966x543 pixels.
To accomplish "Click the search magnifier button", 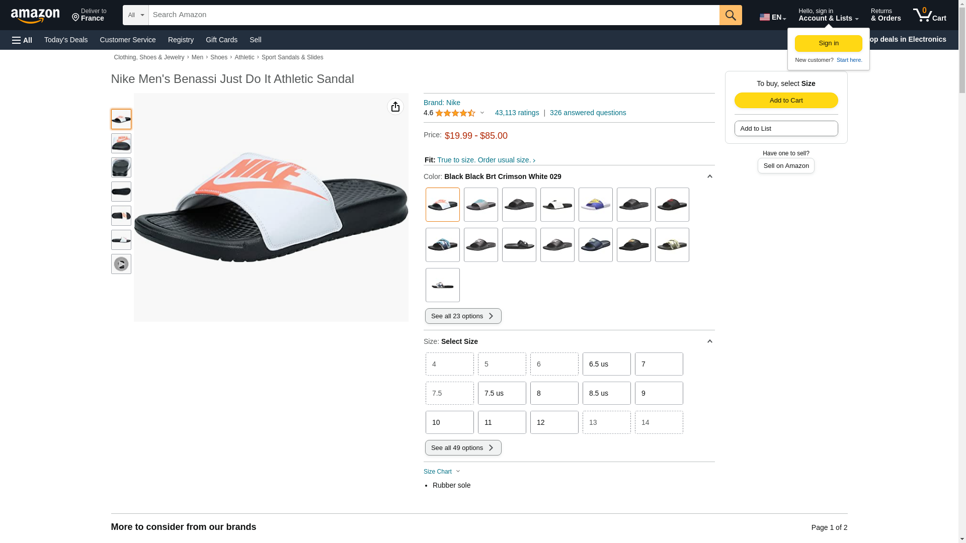I will click(730, 15).
